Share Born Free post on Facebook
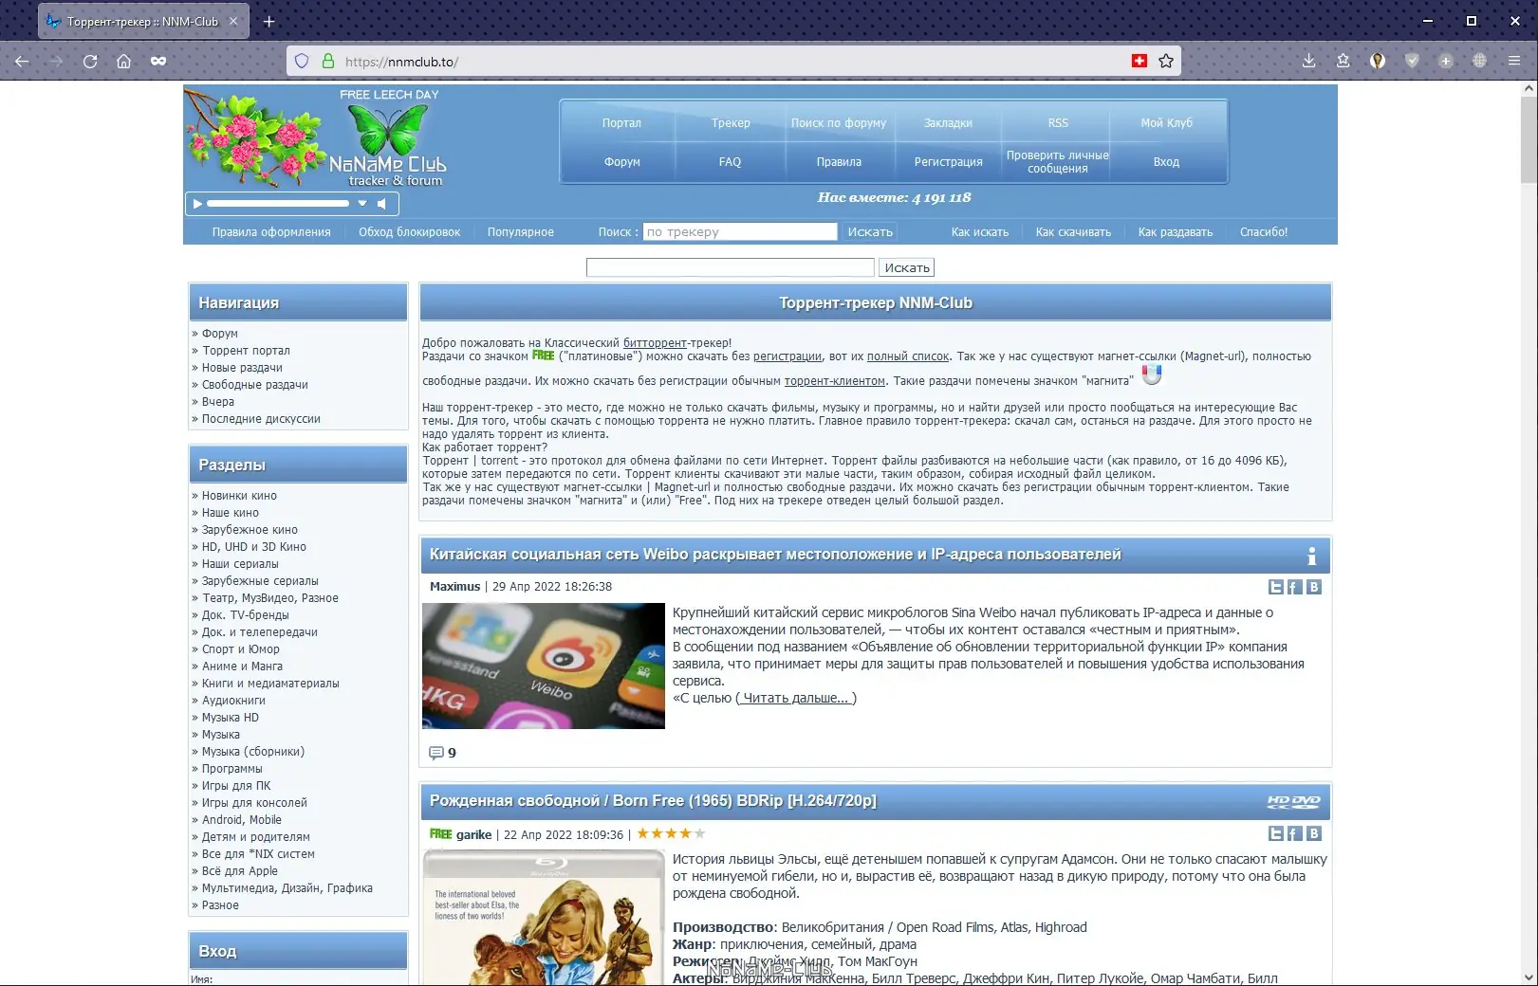This screenshot has width=1538, height=986. pyautogui.click(x=1294, y=833)
